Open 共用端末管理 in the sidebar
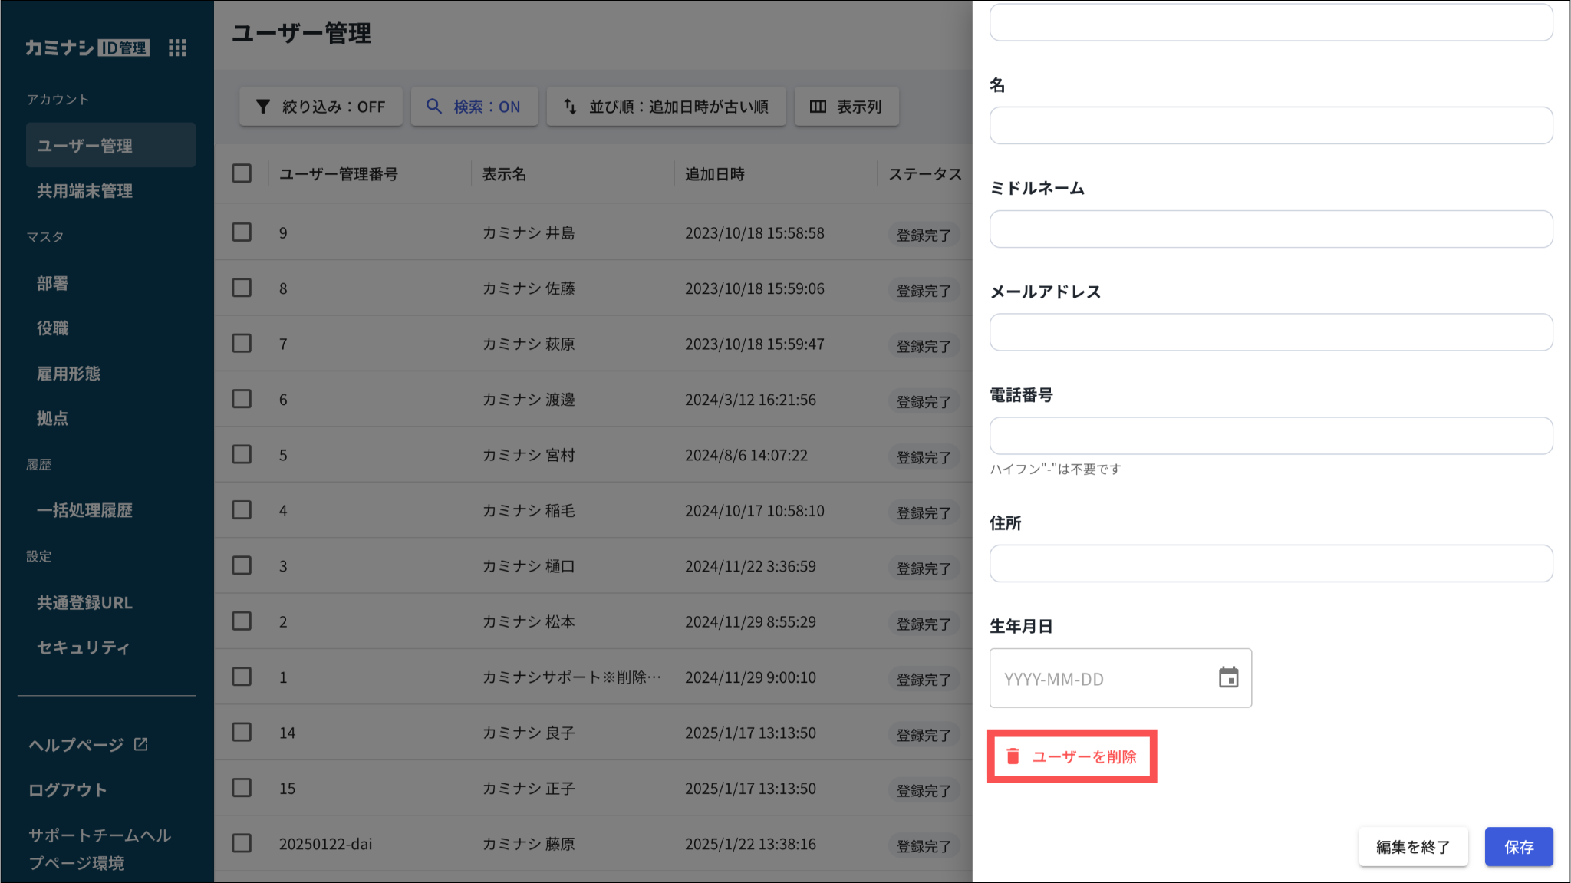This screenshot has width=1571, height=883. coord(84,191)
